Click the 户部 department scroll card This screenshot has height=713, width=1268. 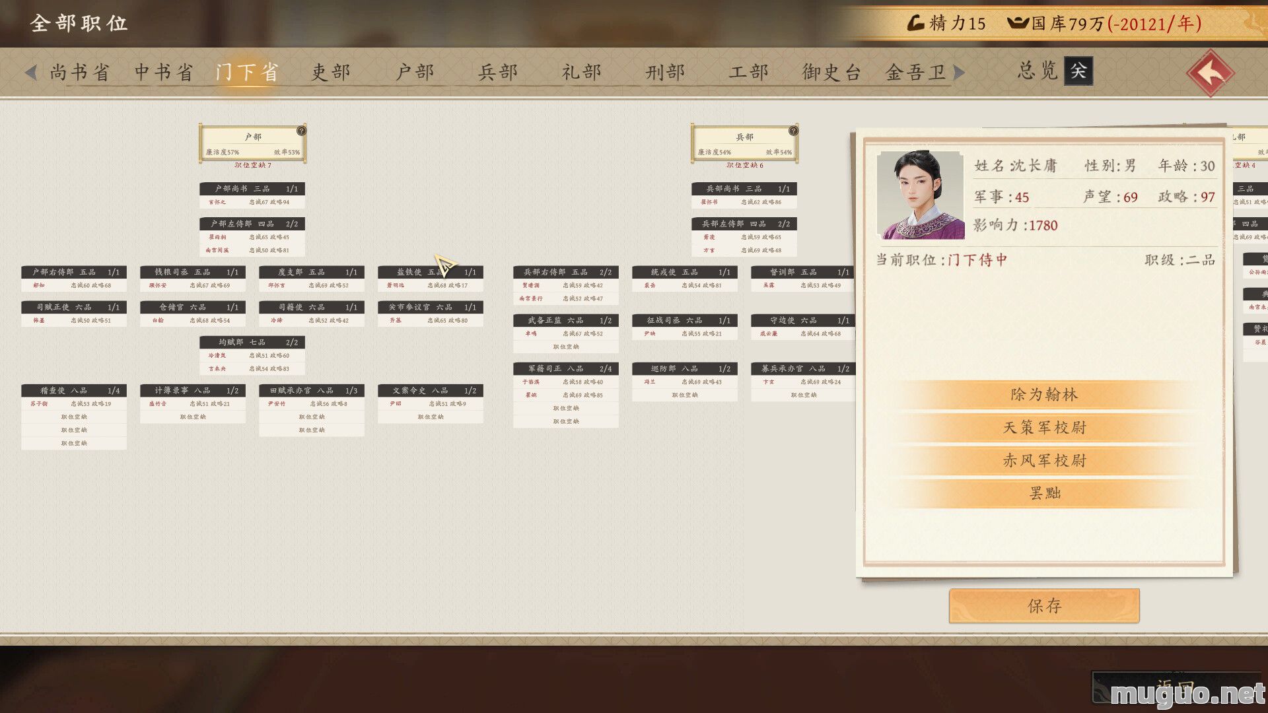pyautogui.click(x=253, y=143)
